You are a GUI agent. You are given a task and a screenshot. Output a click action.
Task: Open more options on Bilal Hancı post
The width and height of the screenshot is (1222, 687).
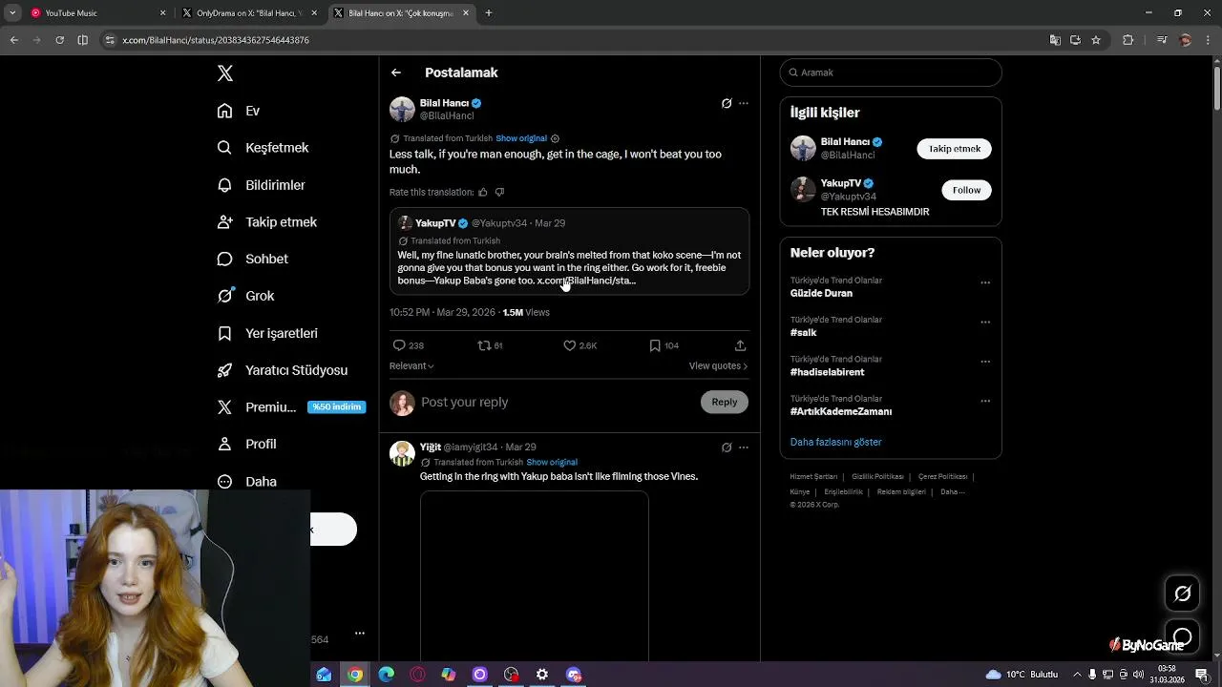(x=744, y=103)
